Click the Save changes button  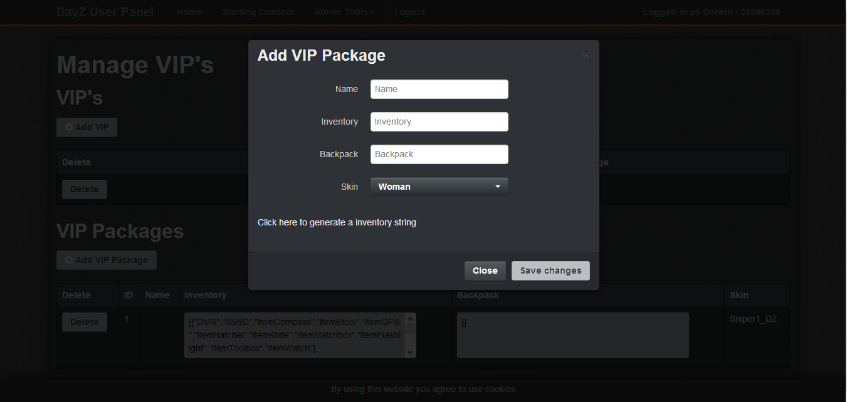pyautogui.click(x=550, y=271)
